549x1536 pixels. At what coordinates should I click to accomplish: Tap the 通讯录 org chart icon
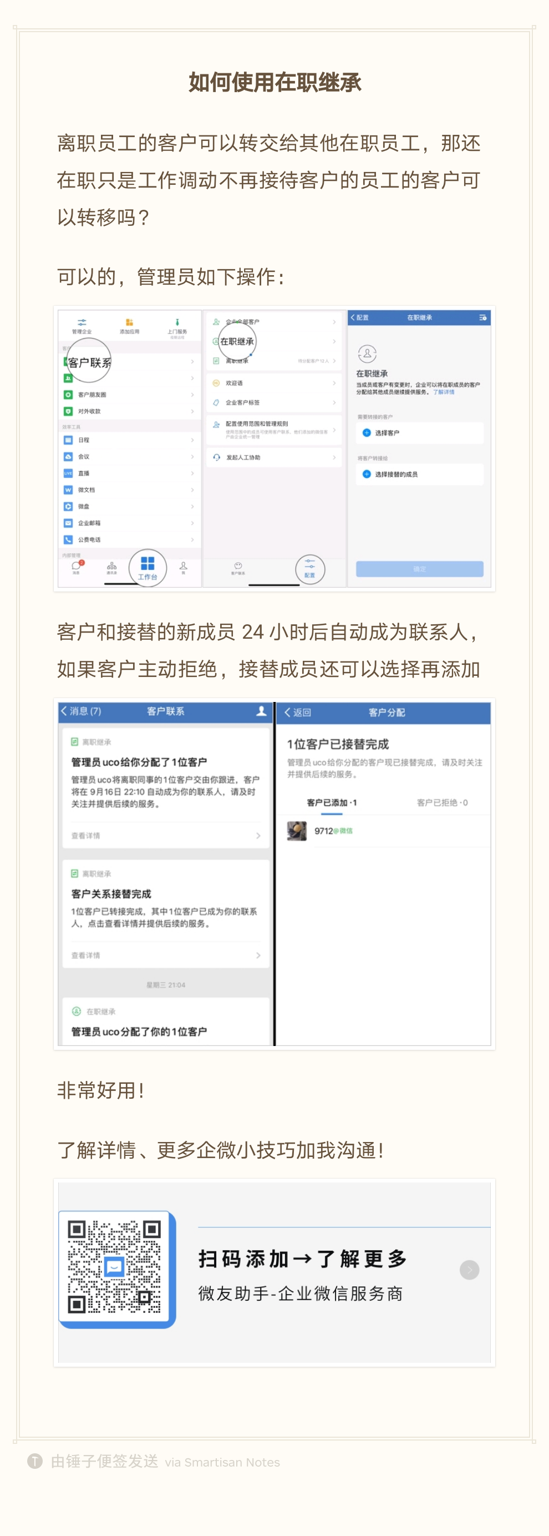[111, 565]
